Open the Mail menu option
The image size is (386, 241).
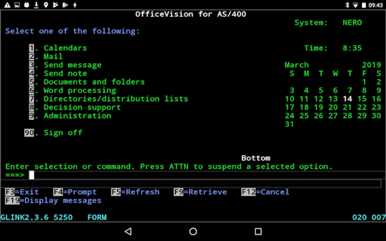coord(46,57)
